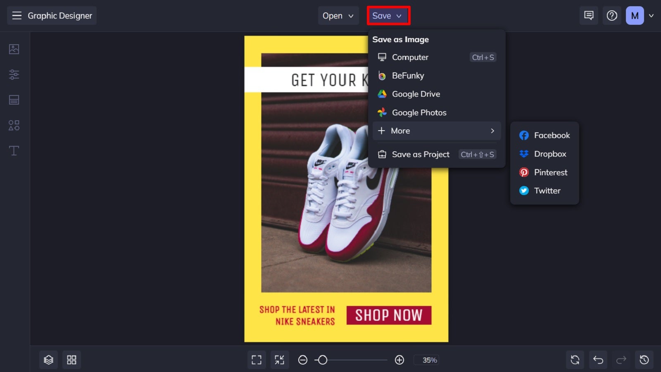This screenshot has height=372, width=661.
Task: Select Save as Project from the menu
Action: 421,154
